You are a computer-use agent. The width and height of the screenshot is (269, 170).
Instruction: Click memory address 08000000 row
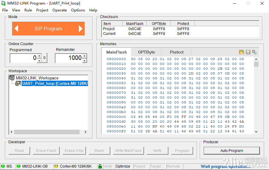[175, 59]
